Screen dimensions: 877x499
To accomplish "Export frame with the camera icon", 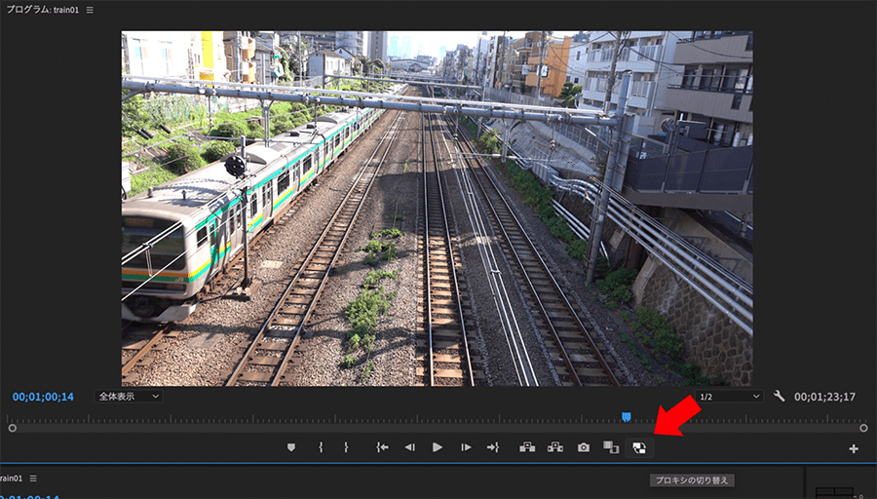I will tap(584, 447).
